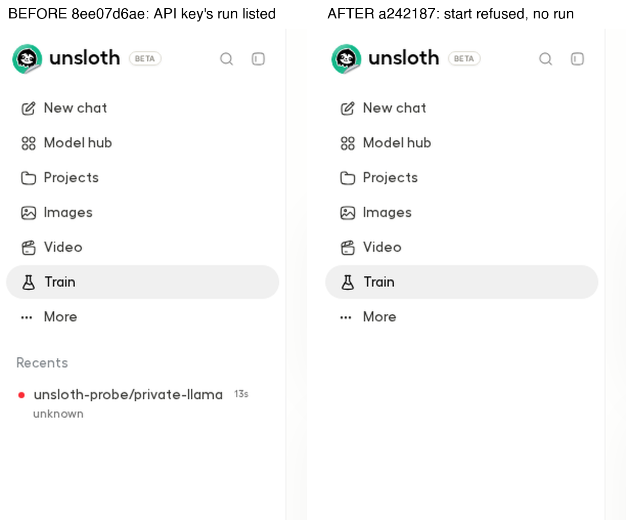The width and height of the screenshot is (626, 520).
Task: Click the BETA badge in AFTER panel
Action: (x=464, y=58)
